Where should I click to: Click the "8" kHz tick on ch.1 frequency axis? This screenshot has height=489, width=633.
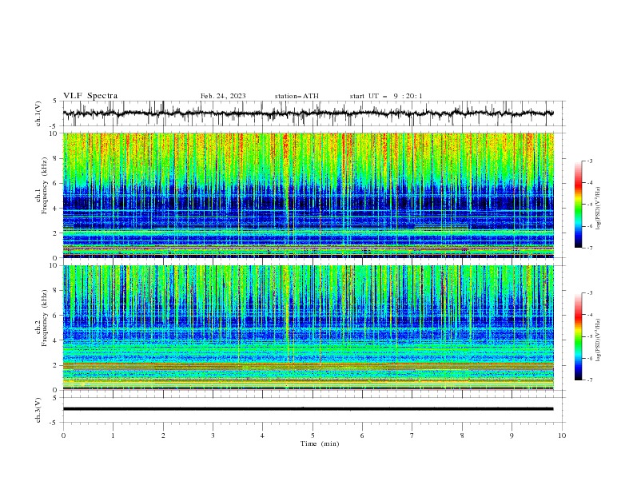(55, 158)
